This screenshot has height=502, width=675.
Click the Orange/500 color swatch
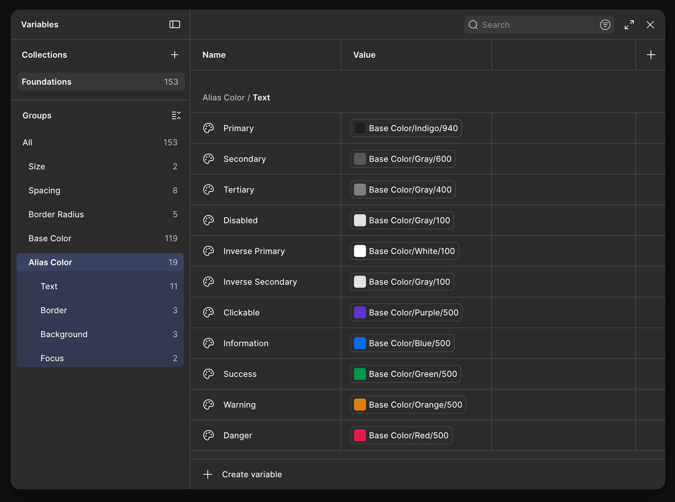coord(360,405)
